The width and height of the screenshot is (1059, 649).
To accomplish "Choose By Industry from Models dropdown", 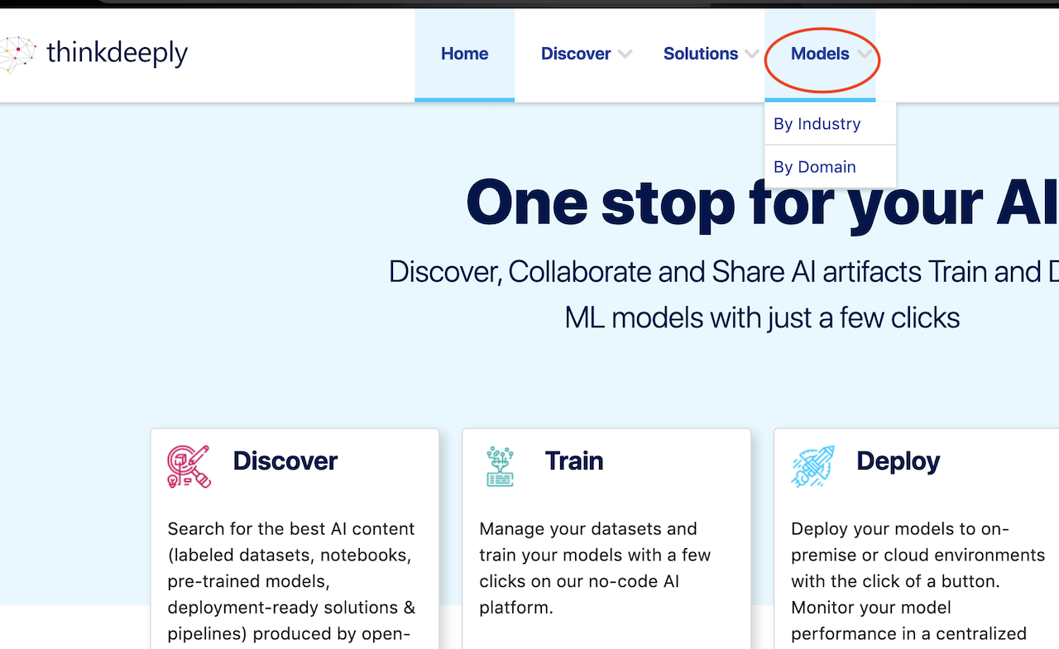I will pyautogui.click(x=817, y=124).
